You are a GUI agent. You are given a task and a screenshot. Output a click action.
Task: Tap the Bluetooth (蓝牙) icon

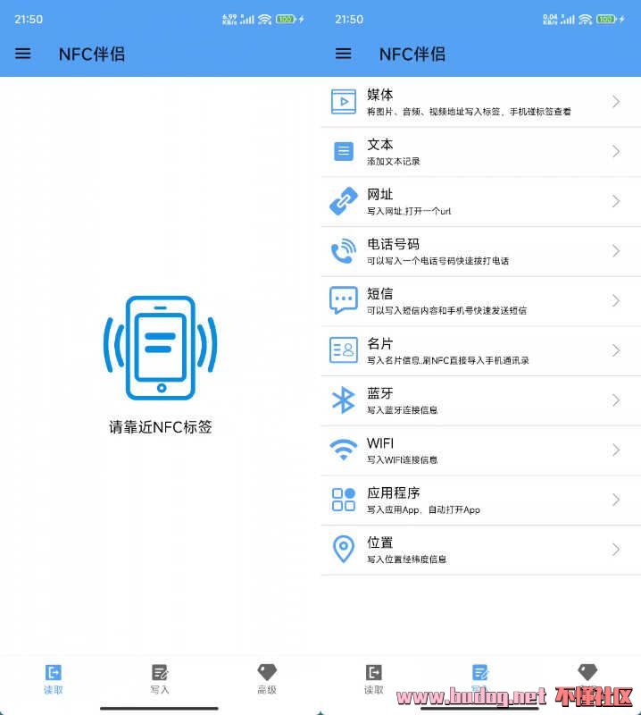(x=344, y=400)
